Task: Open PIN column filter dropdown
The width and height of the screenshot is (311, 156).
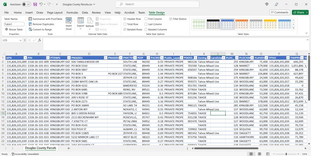Action: pos(48,58)
